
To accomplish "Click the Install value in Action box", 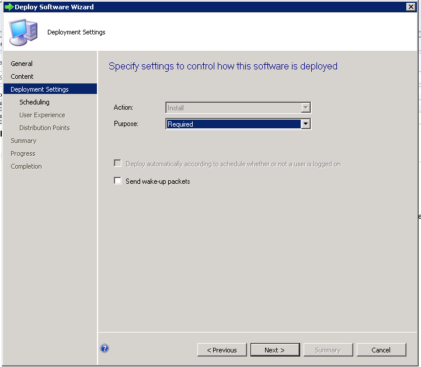I will click(234, 107).
